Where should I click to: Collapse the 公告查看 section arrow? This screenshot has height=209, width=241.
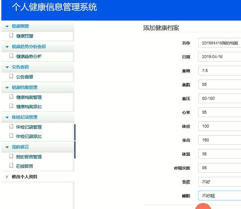coord(7,67)
